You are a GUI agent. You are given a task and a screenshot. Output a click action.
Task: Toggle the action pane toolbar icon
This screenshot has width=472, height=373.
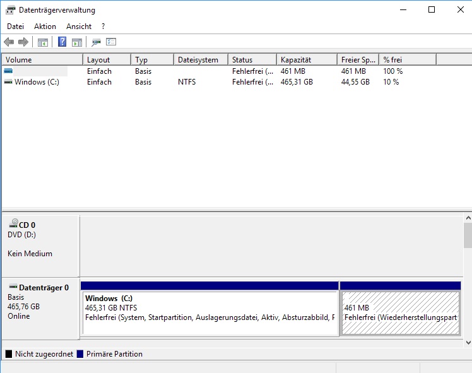(77, 42)
